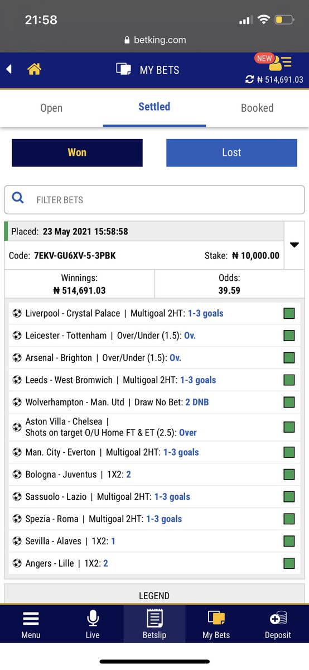Open My Bets icon in bottom bar
The image size is (309, 670).
[216, 619]
